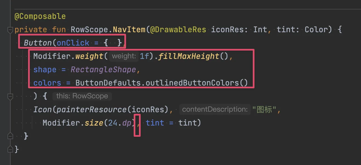Screen dimensions: 361x165
Task: Collapse the NavItem function fold marker
Action: pos(10,30)
